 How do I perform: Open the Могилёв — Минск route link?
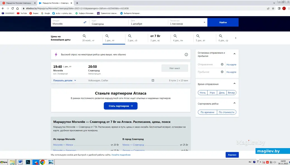(63, 145)
